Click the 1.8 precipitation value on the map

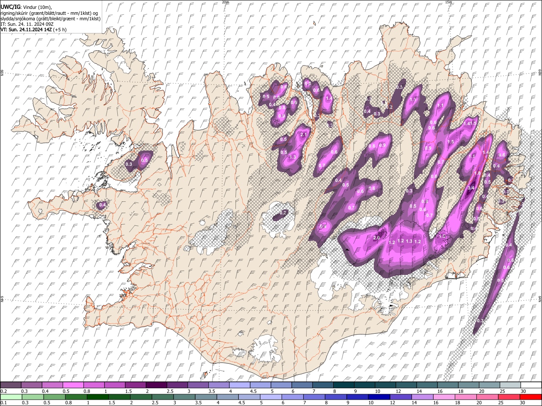[478, 173]
